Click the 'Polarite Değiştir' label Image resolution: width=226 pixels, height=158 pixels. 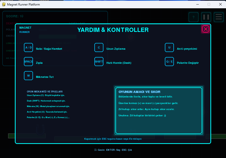[x=188, y=63]
